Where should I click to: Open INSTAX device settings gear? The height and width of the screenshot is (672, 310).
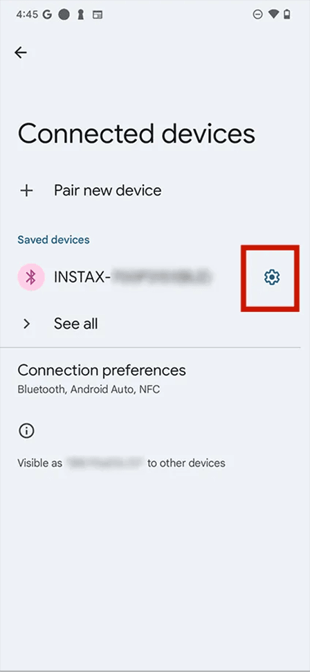[x=271, y=277]
